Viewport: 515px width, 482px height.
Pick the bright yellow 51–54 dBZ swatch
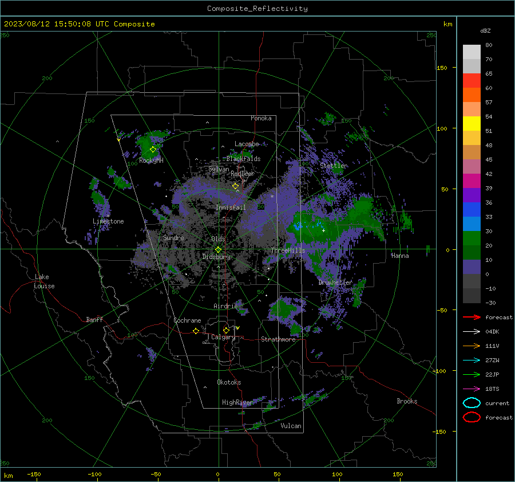pos(472,123)
